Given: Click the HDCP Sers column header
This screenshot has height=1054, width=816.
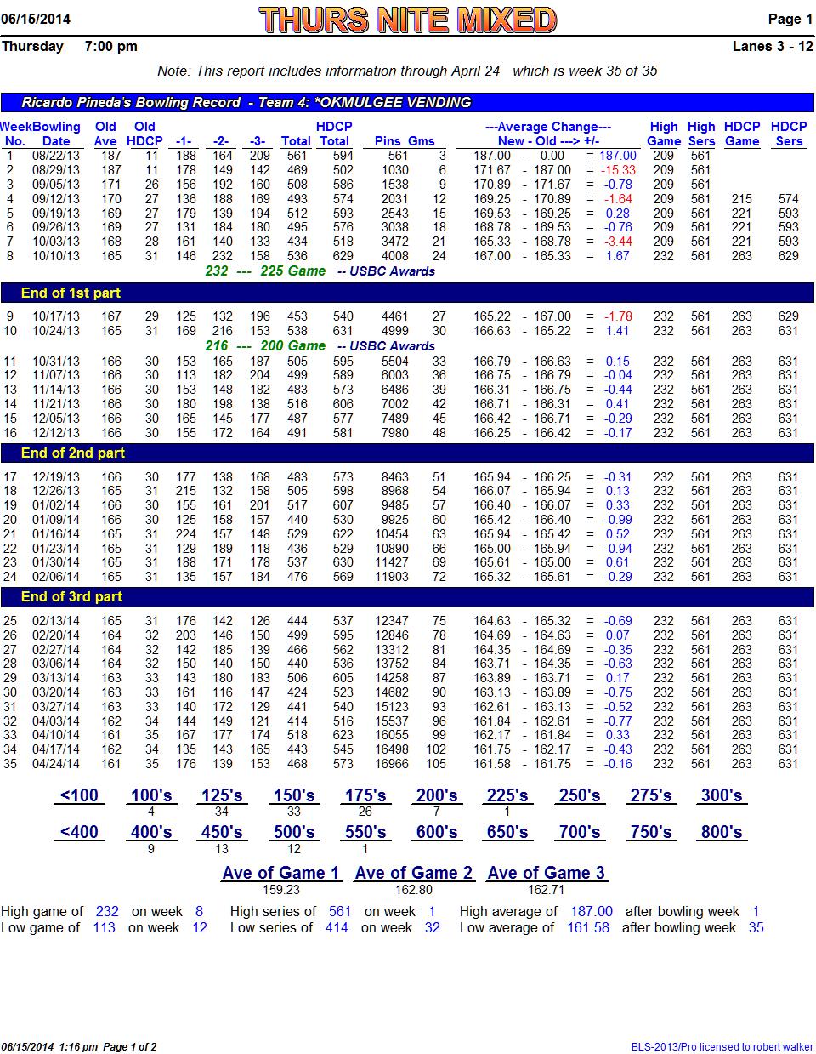Looking at the screenshot, I should pyautogui.click(x=789, y=134).
